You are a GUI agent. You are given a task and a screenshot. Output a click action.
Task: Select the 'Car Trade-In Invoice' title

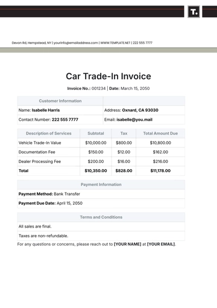tap(108, 76)
